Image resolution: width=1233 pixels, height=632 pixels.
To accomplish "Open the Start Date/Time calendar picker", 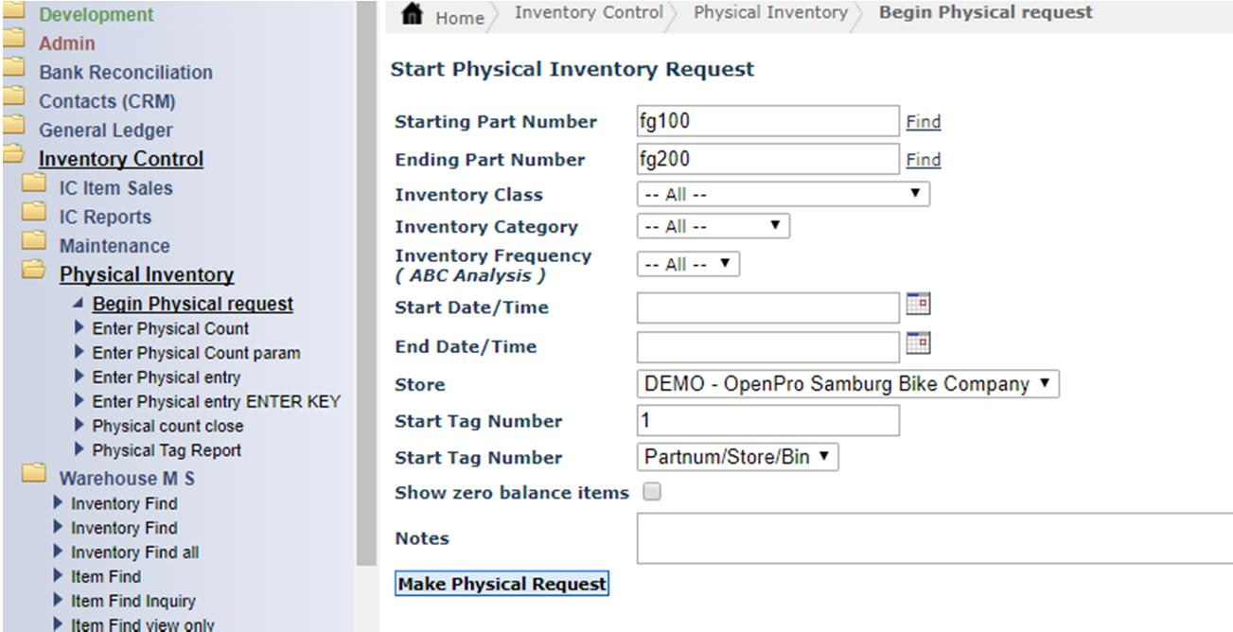I will [918, 304].
